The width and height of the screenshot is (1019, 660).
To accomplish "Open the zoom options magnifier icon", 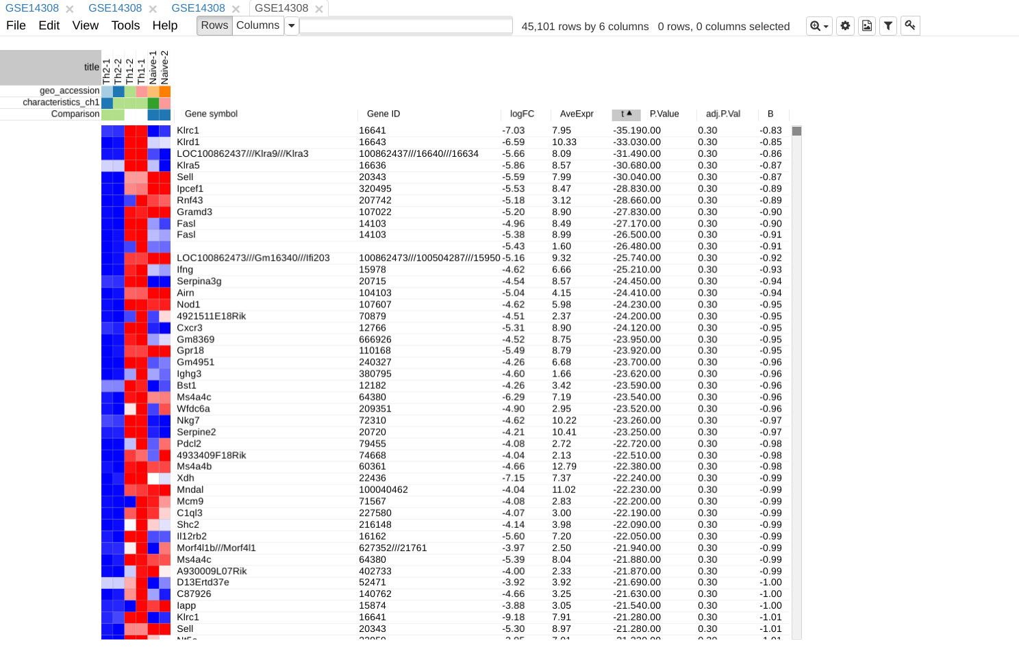I will point(816,25).
